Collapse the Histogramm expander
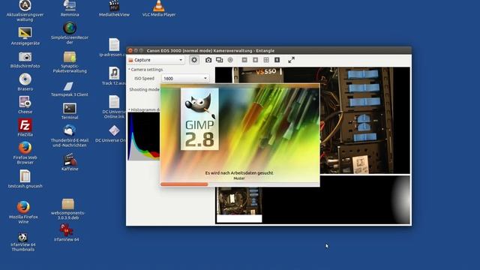 point(144,109)
